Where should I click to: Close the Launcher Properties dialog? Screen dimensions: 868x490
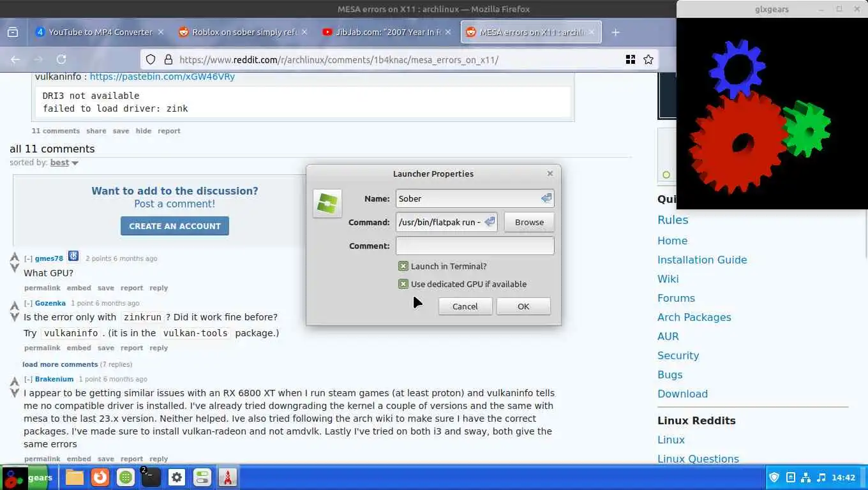point(550,174)
